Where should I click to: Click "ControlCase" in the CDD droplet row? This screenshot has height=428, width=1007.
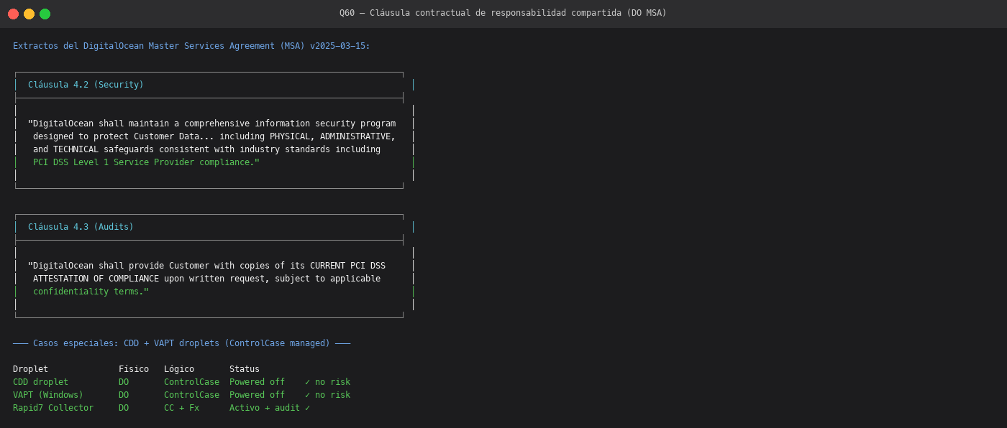[x=191, y=382]
